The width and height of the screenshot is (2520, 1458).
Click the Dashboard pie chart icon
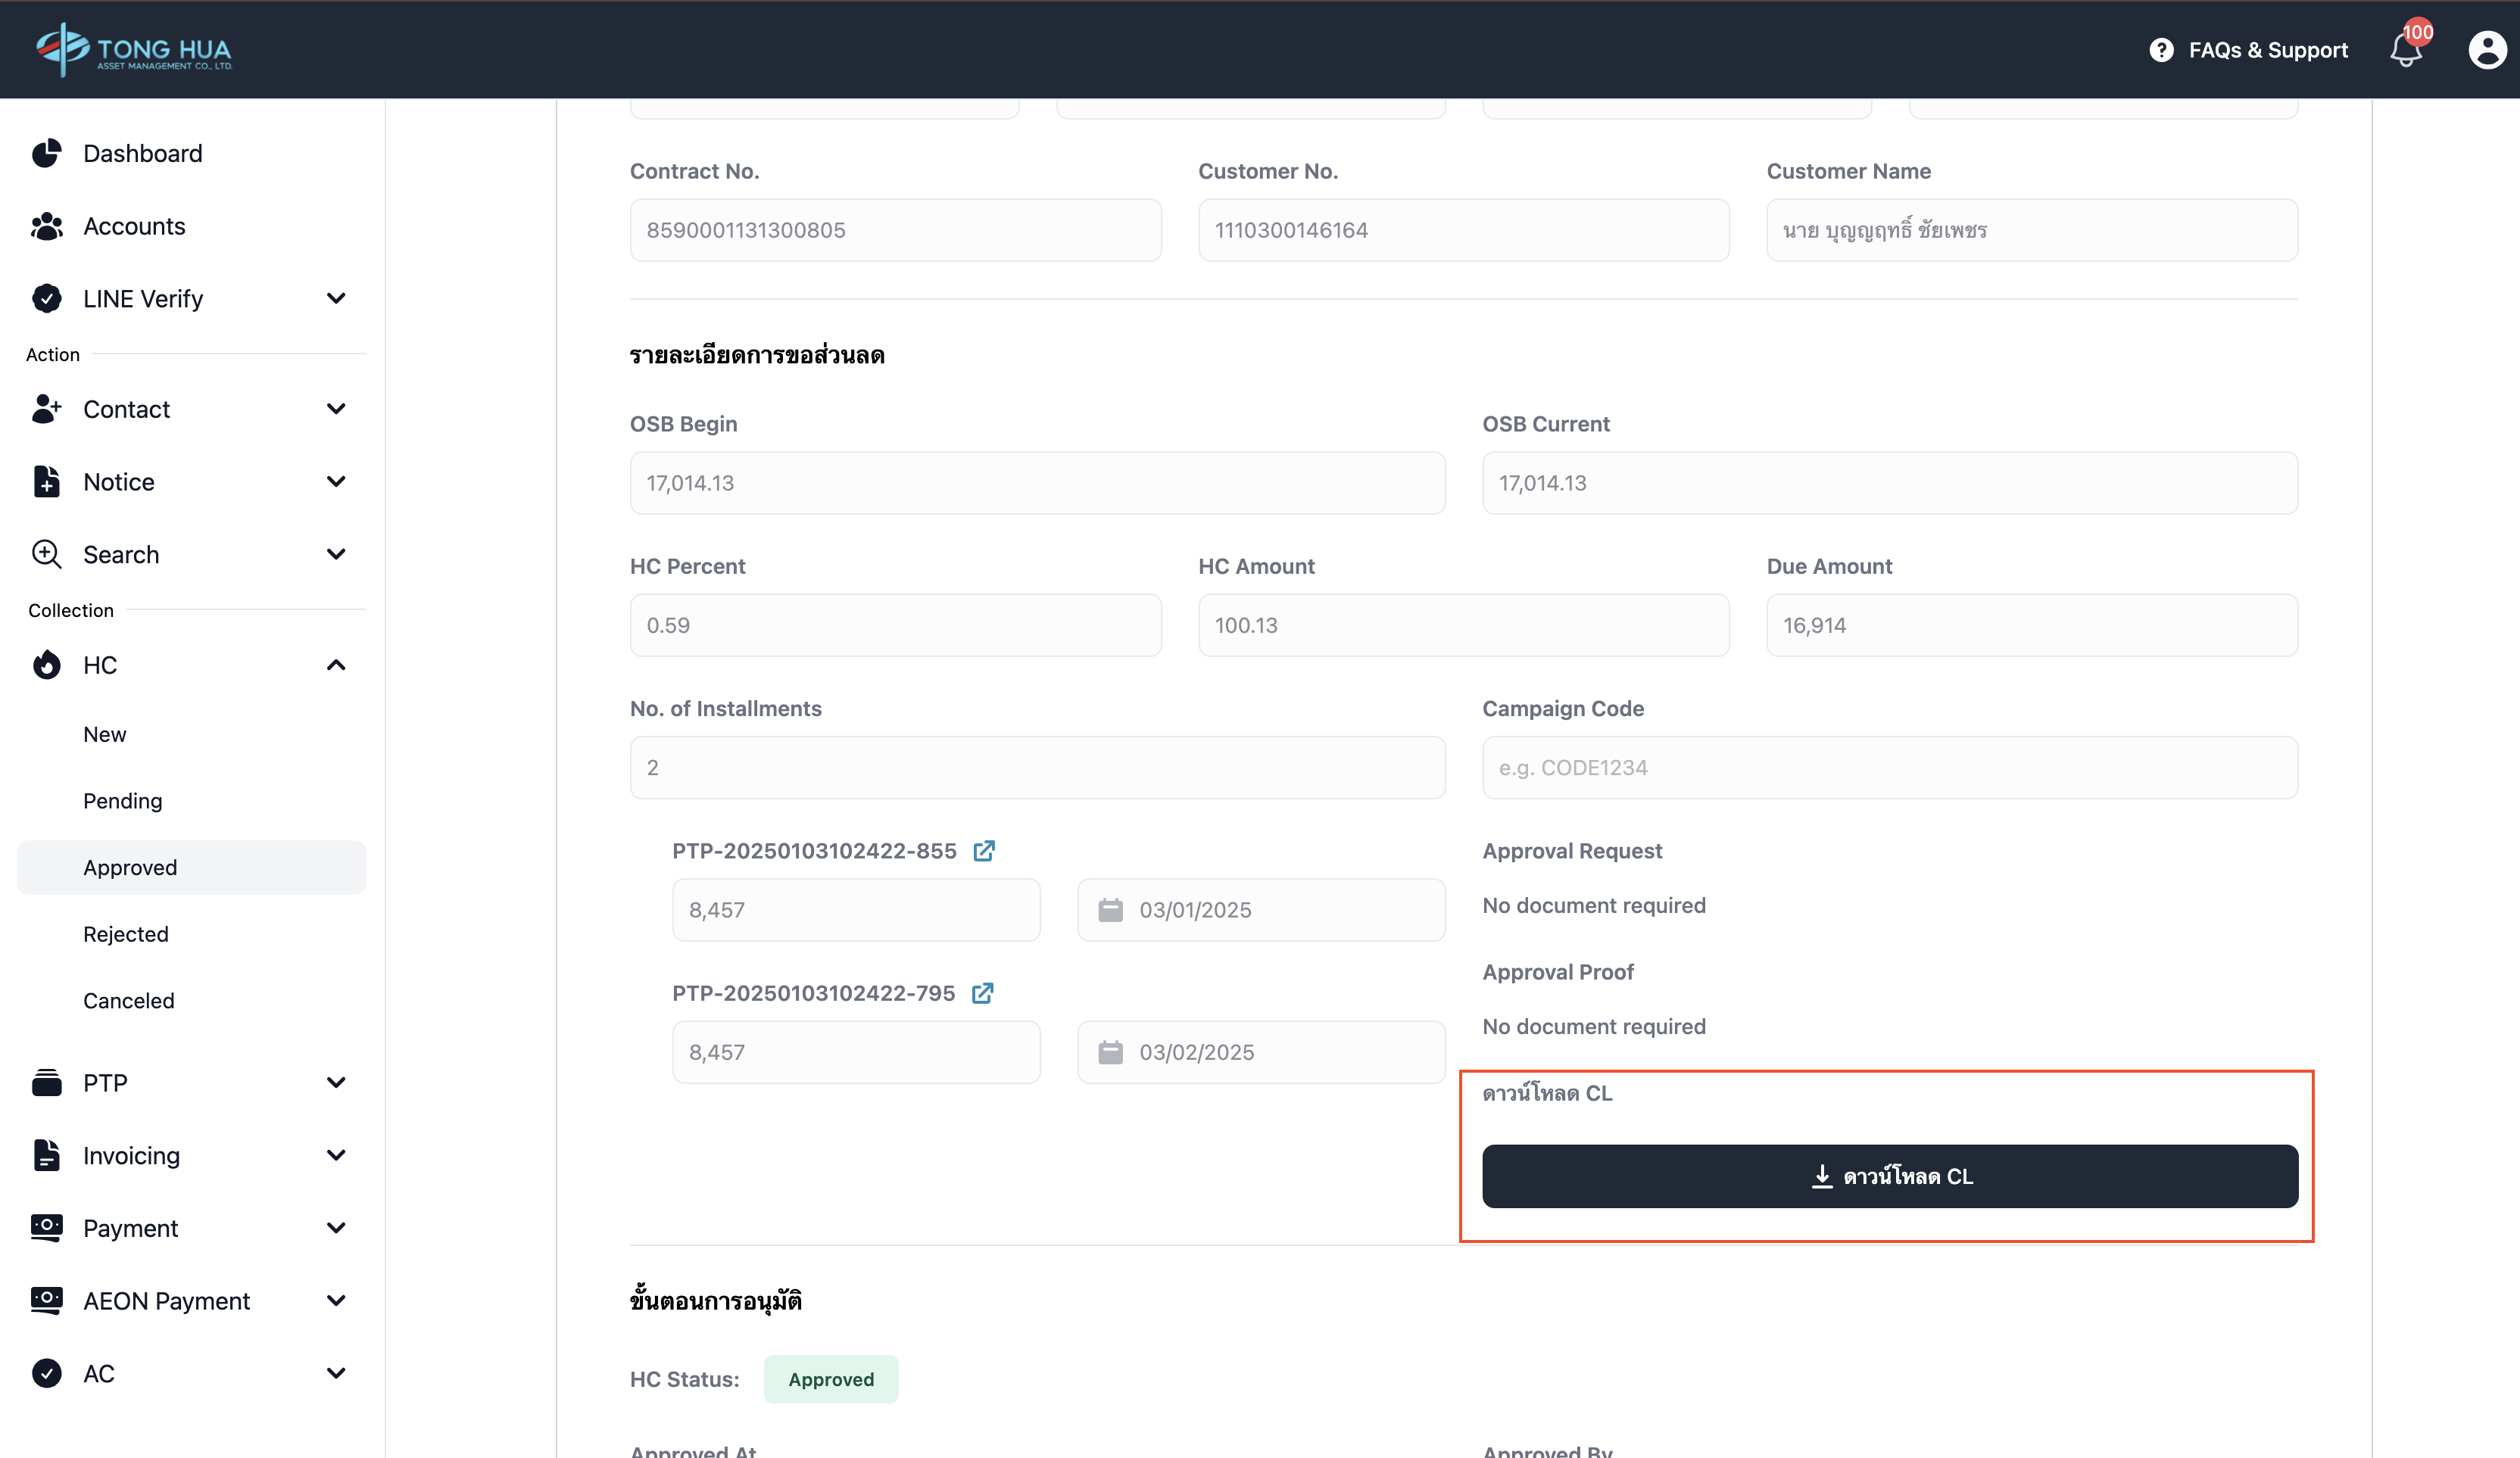(x=46, y=153)
